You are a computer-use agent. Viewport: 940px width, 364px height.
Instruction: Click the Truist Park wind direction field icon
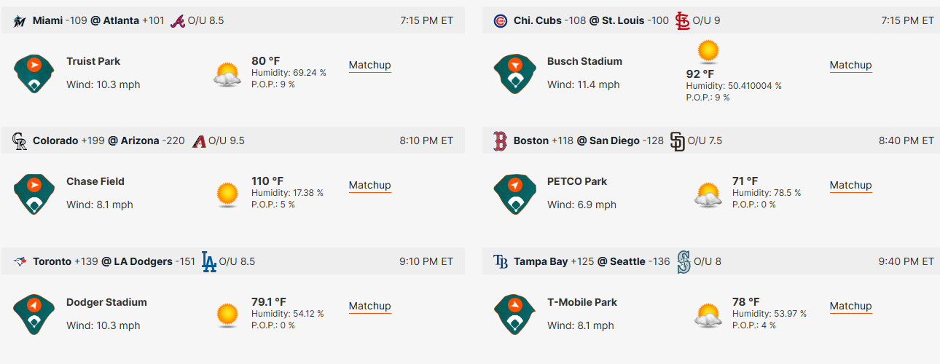34,73
